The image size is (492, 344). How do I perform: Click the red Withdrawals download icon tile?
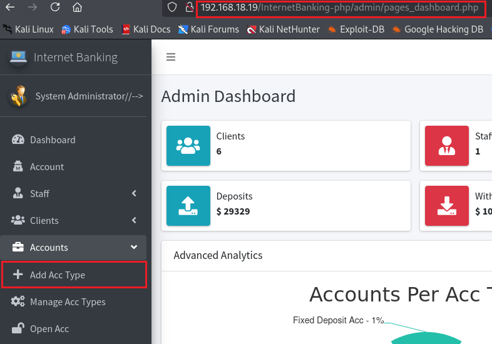pyautogui.click(x=447, y=205)
